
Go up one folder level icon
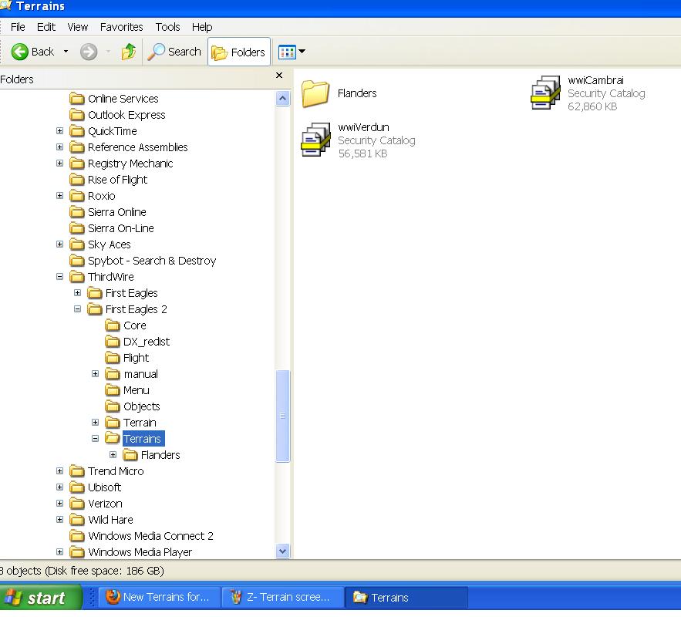pos(129,52)
